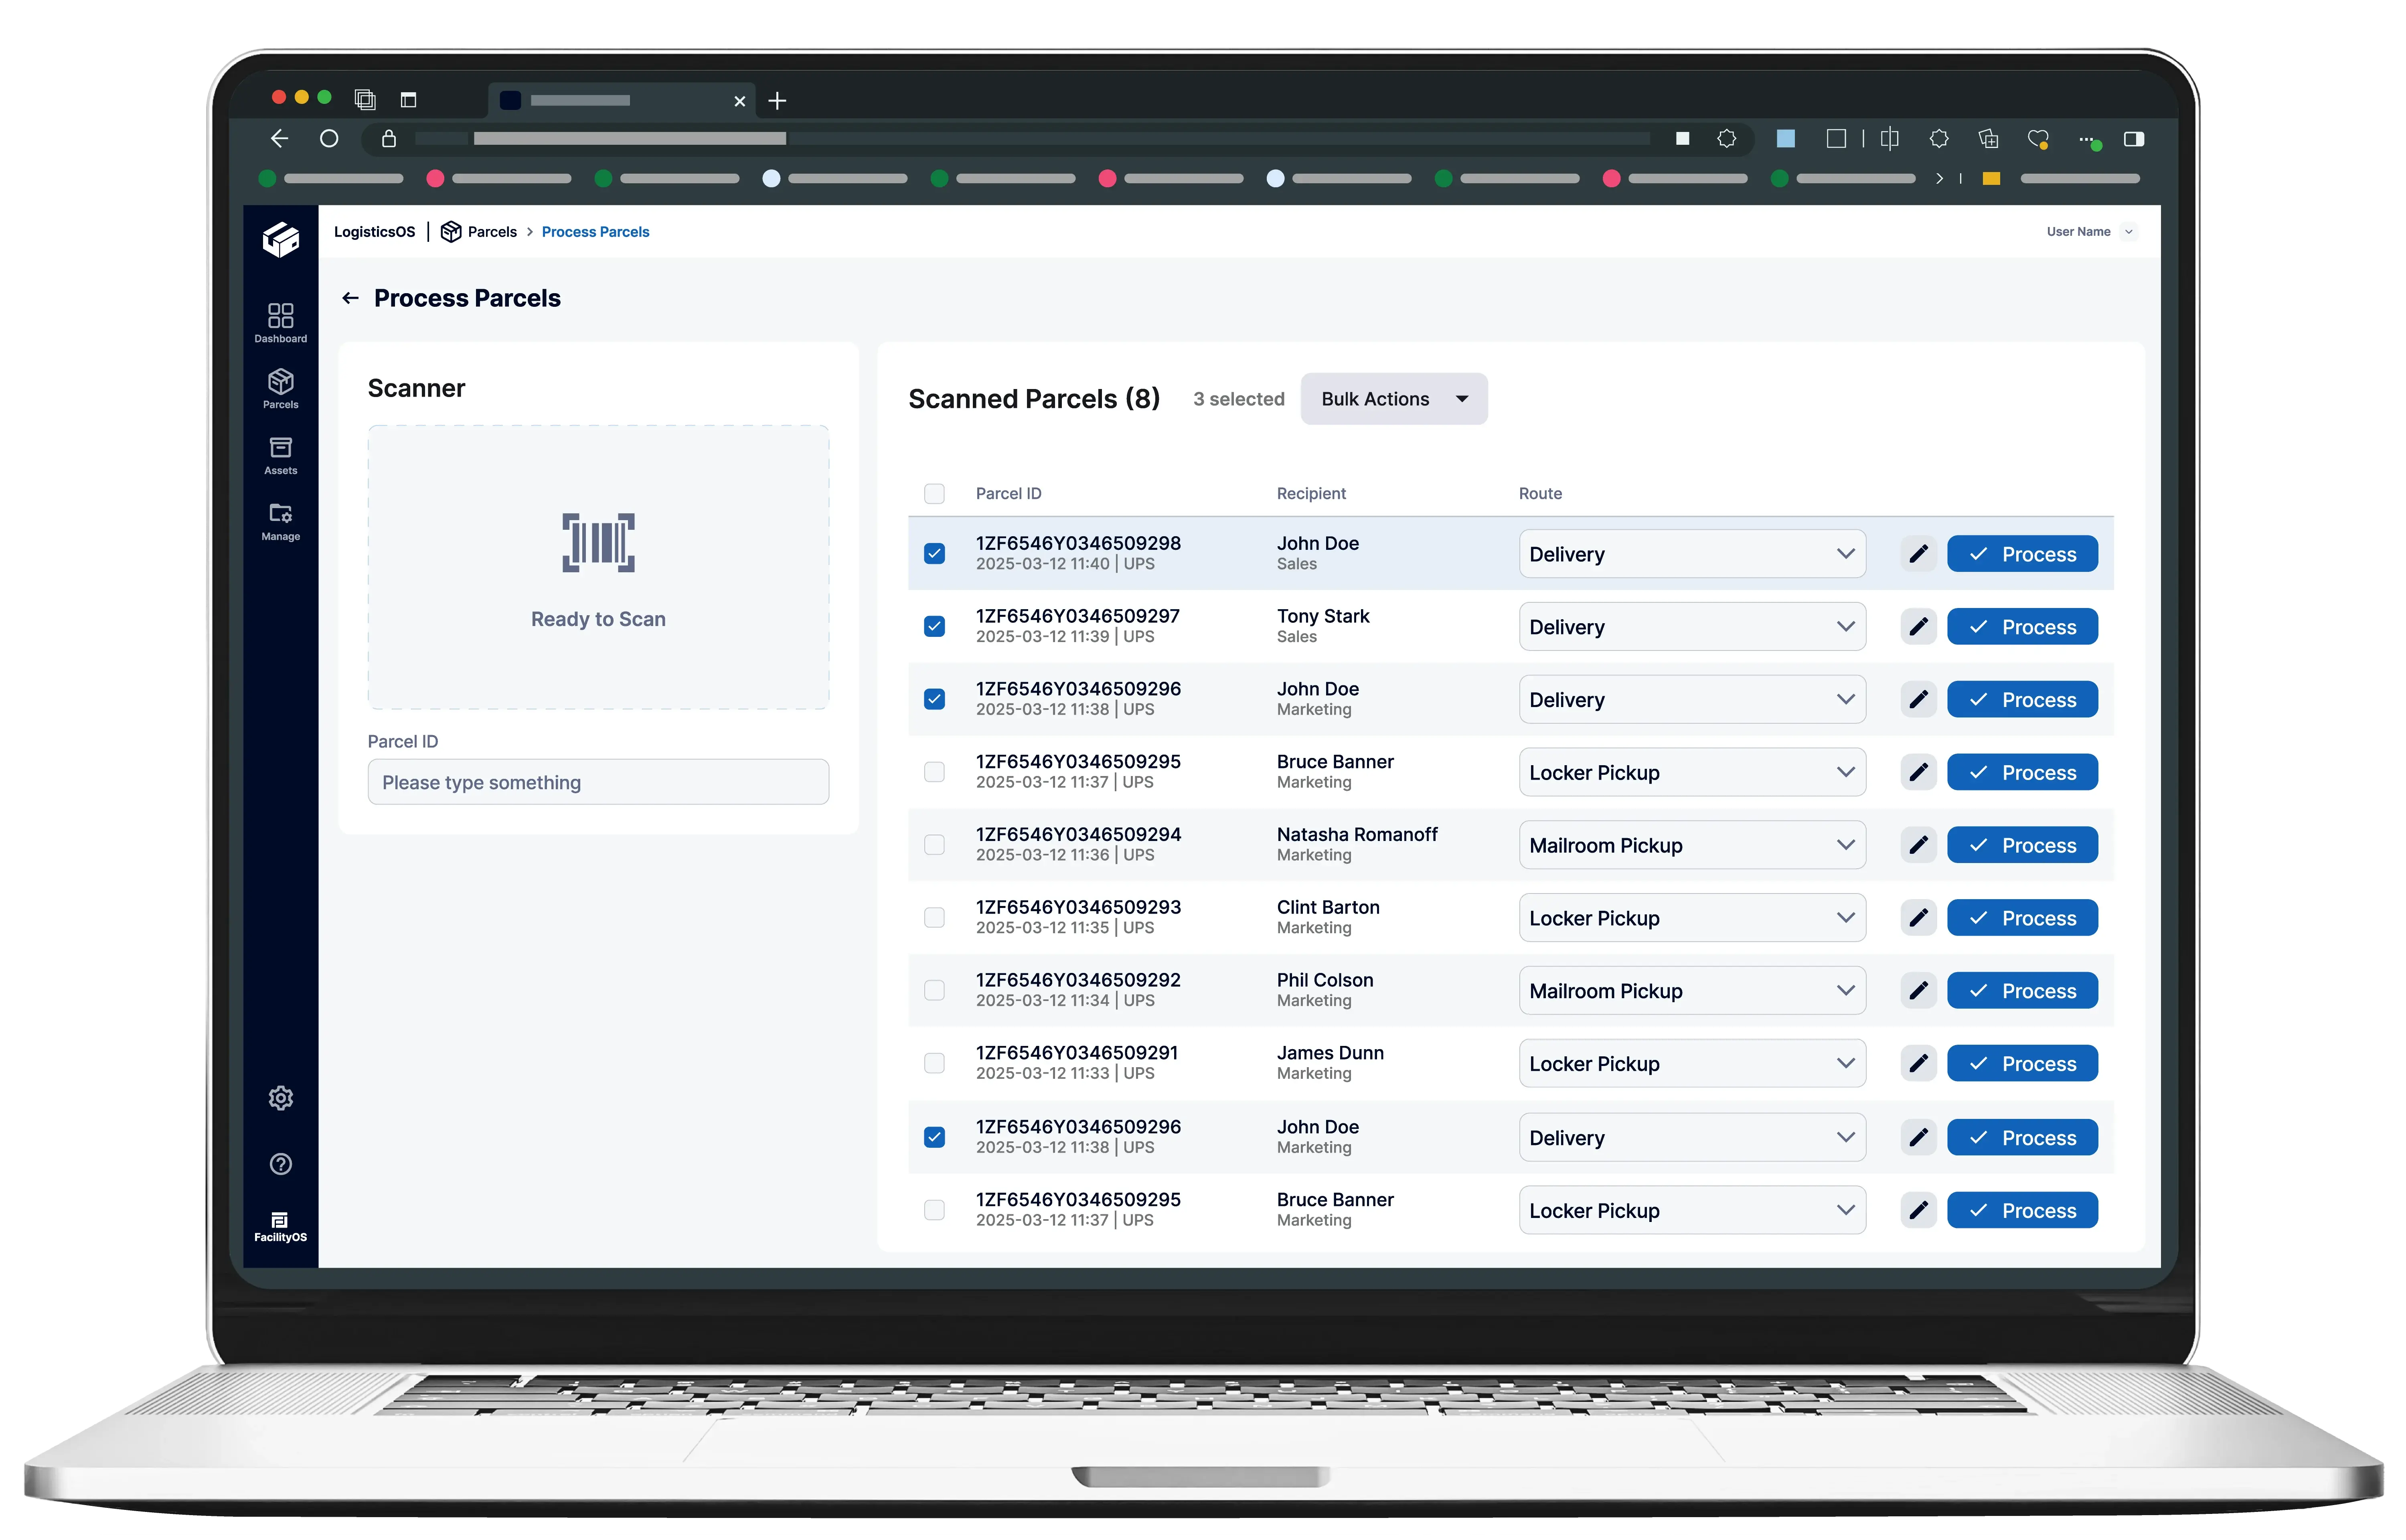Edit parcel 1ZF6546Y0346509298 with pencil icon
This screenshot has height=1540, width=2406.
pyautogui.click(x=1918, y=554)
